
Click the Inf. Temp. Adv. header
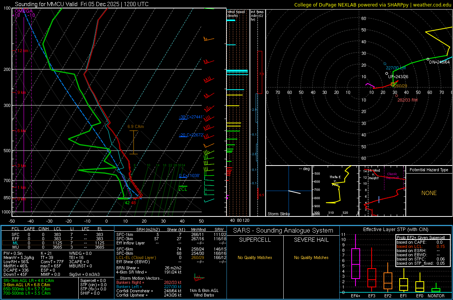[x=257, y=16]
